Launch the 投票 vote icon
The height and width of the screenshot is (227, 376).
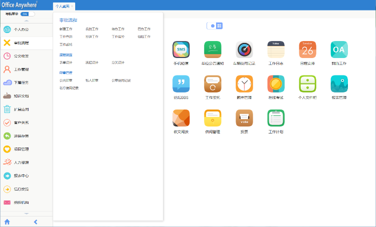pos(244,118)
